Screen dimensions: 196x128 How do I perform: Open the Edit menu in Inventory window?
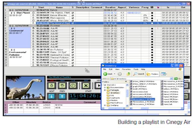click(111, 69)
